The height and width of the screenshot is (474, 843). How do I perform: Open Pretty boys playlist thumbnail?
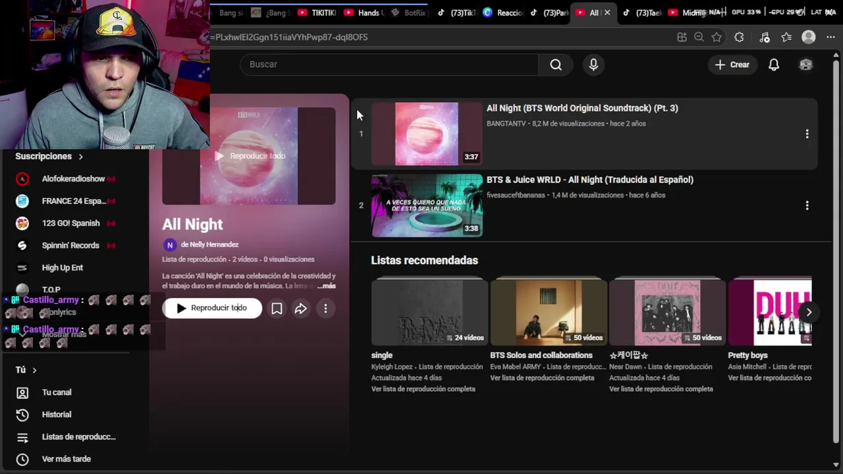(x=770, y=312)
